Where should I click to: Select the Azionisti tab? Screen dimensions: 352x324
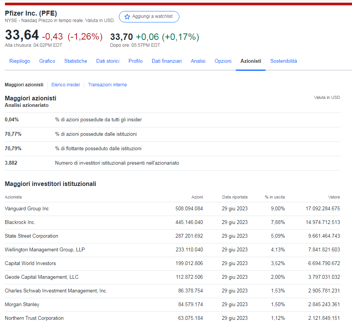251,61
